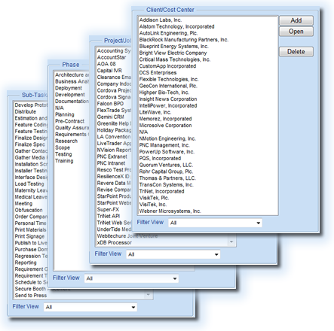Select Capital IVR project
This screenshot has width=334, height=331.
click(x=109, y=71)
